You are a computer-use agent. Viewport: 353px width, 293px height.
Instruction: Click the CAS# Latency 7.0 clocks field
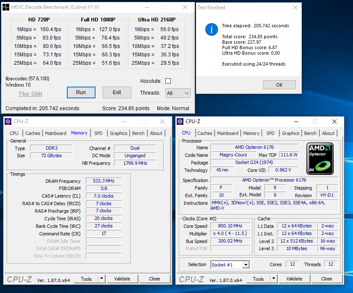(104, 196)
